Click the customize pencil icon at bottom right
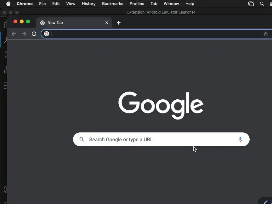Screen dimensions: 272x204 tap(266, 202)
